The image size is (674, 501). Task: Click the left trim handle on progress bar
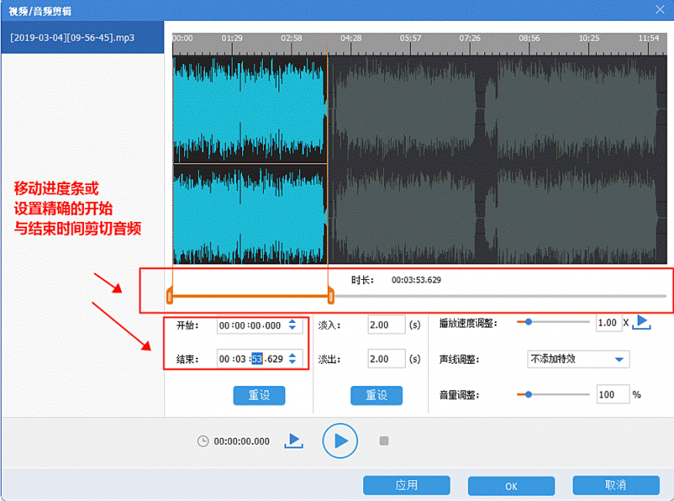point(170,296)
